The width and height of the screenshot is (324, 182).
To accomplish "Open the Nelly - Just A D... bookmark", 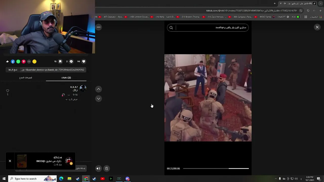I will 167,17.
